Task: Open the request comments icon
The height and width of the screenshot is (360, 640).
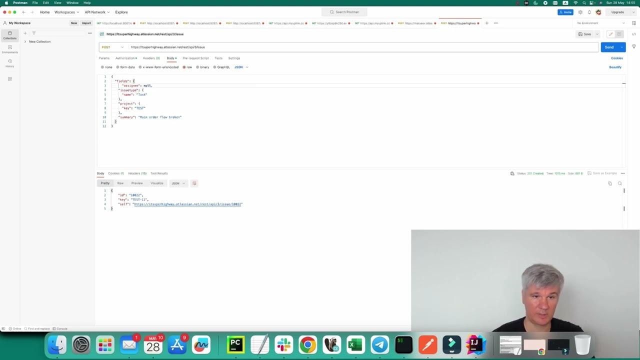Action: 619,34
